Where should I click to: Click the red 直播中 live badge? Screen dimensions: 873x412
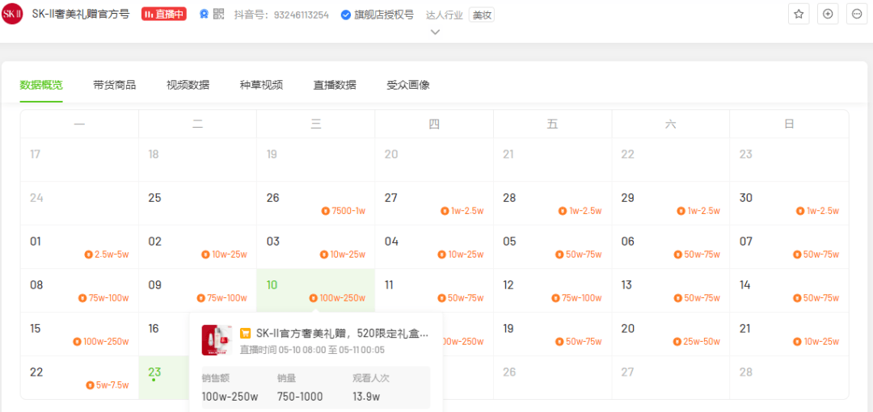pyautogui.click(x=164, y=15)
